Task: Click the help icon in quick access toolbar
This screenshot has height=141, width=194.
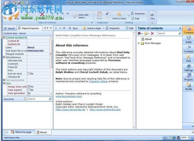Action: [27, 2]
